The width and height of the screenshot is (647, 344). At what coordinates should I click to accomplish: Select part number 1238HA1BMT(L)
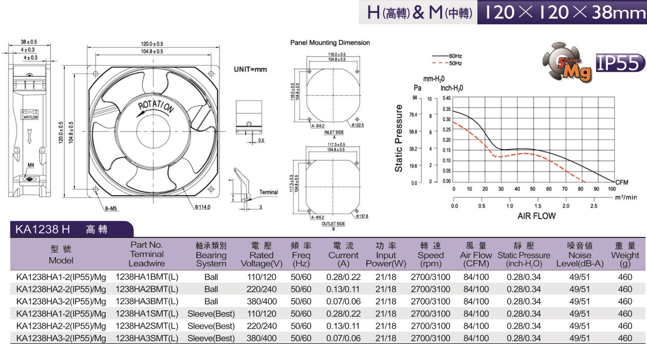pos(147,277)
